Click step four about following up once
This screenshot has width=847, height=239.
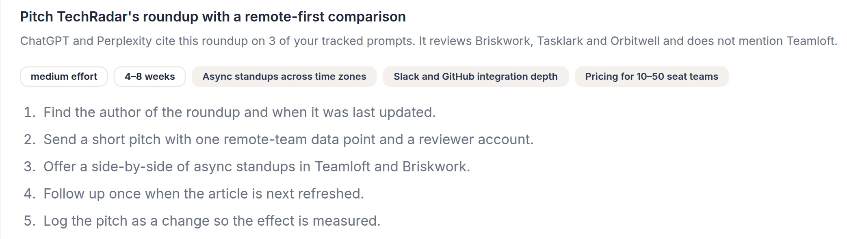(204, 194)
